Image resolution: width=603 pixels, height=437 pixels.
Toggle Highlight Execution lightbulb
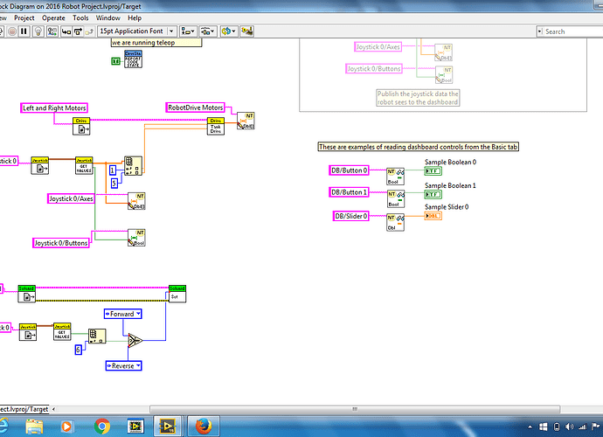click(38, 31)
